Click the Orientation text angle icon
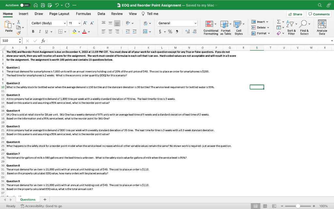334x209 pixels. pyautogui.click(x=128, y=23)
